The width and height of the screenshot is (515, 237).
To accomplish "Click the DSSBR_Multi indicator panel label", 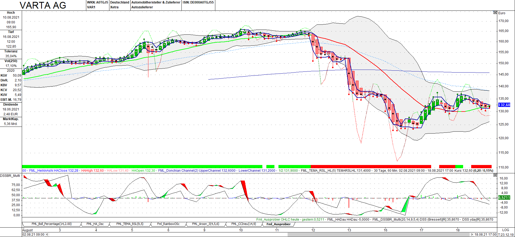I will coord(10,175).
